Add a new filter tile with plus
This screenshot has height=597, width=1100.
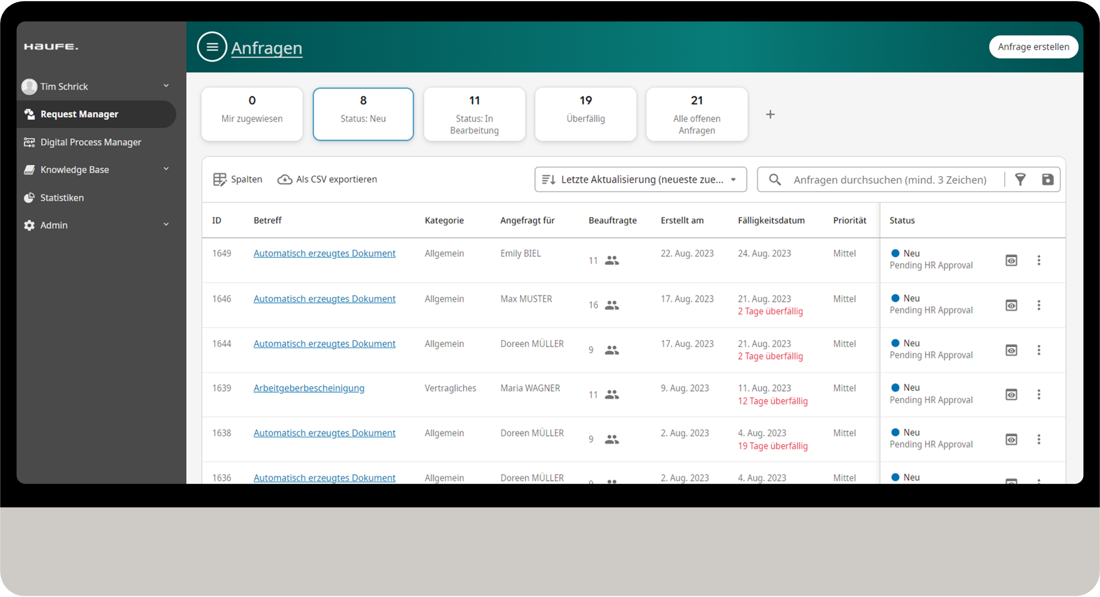[x=770, y=114]
